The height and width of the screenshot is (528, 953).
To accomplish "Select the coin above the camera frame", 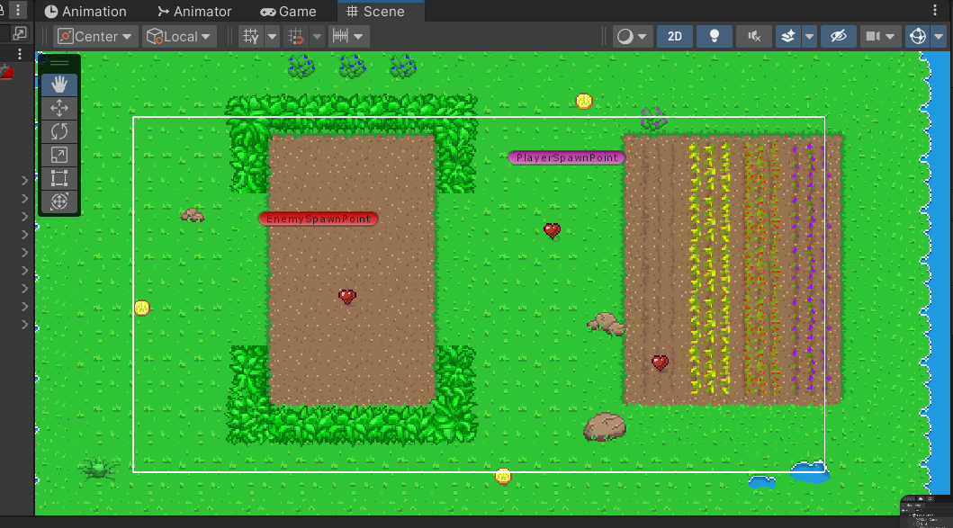I will 584,101.
